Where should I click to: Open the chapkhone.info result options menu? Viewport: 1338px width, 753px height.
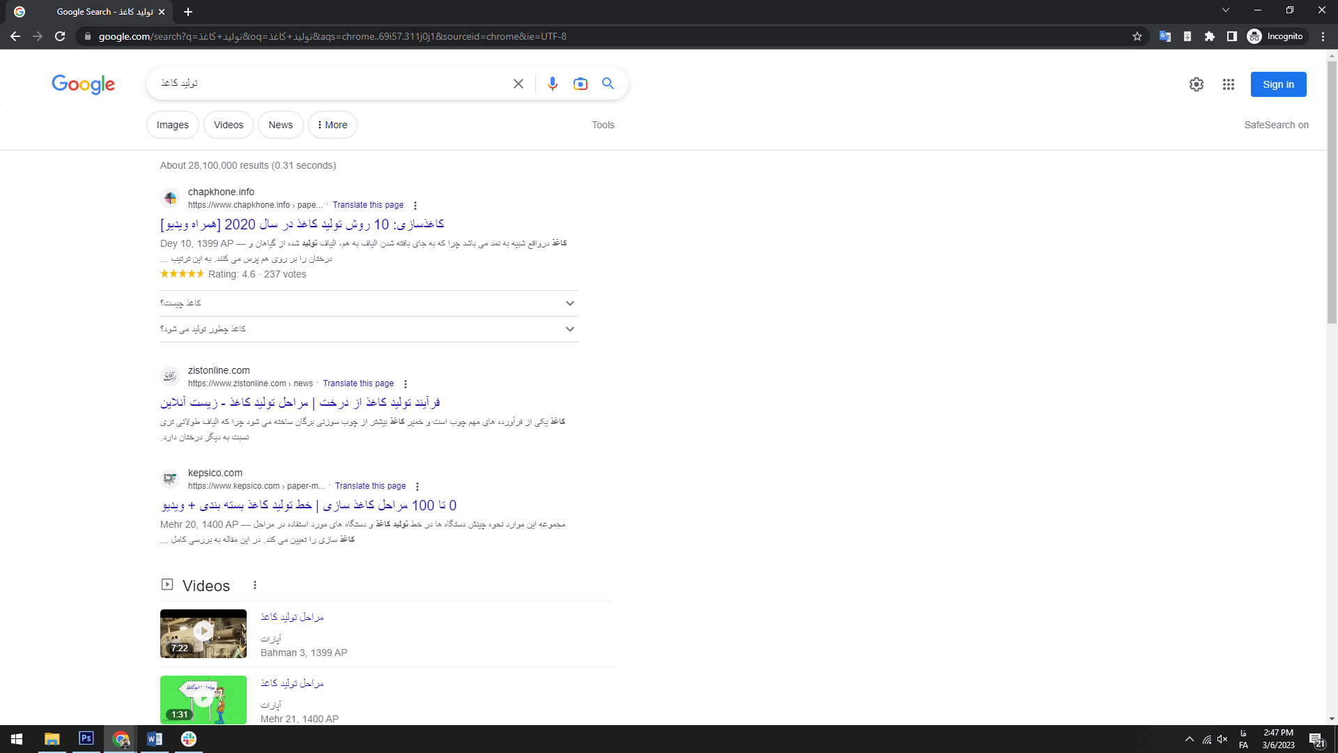(415, 206)
